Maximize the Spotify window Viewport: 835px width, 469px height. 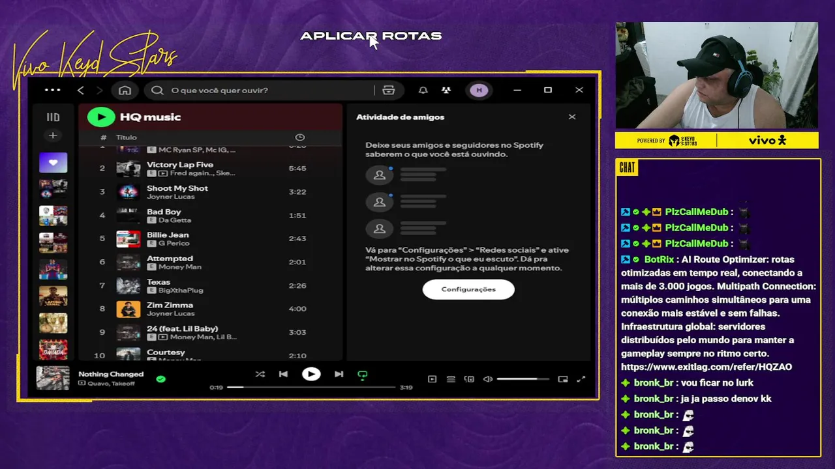click(548, 90)
